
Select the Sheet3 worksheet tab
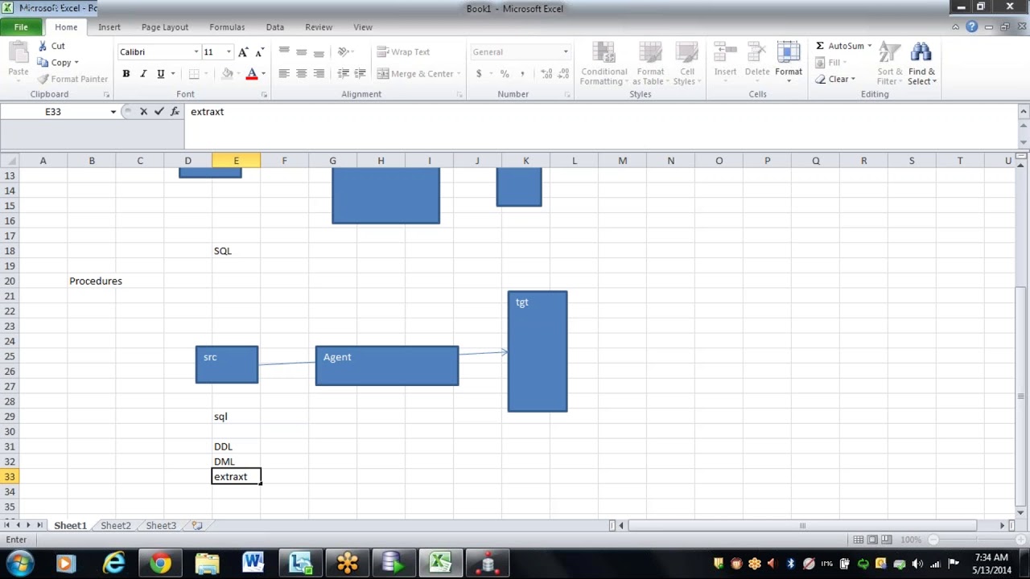pyautogui.click(x=160, y=525)
